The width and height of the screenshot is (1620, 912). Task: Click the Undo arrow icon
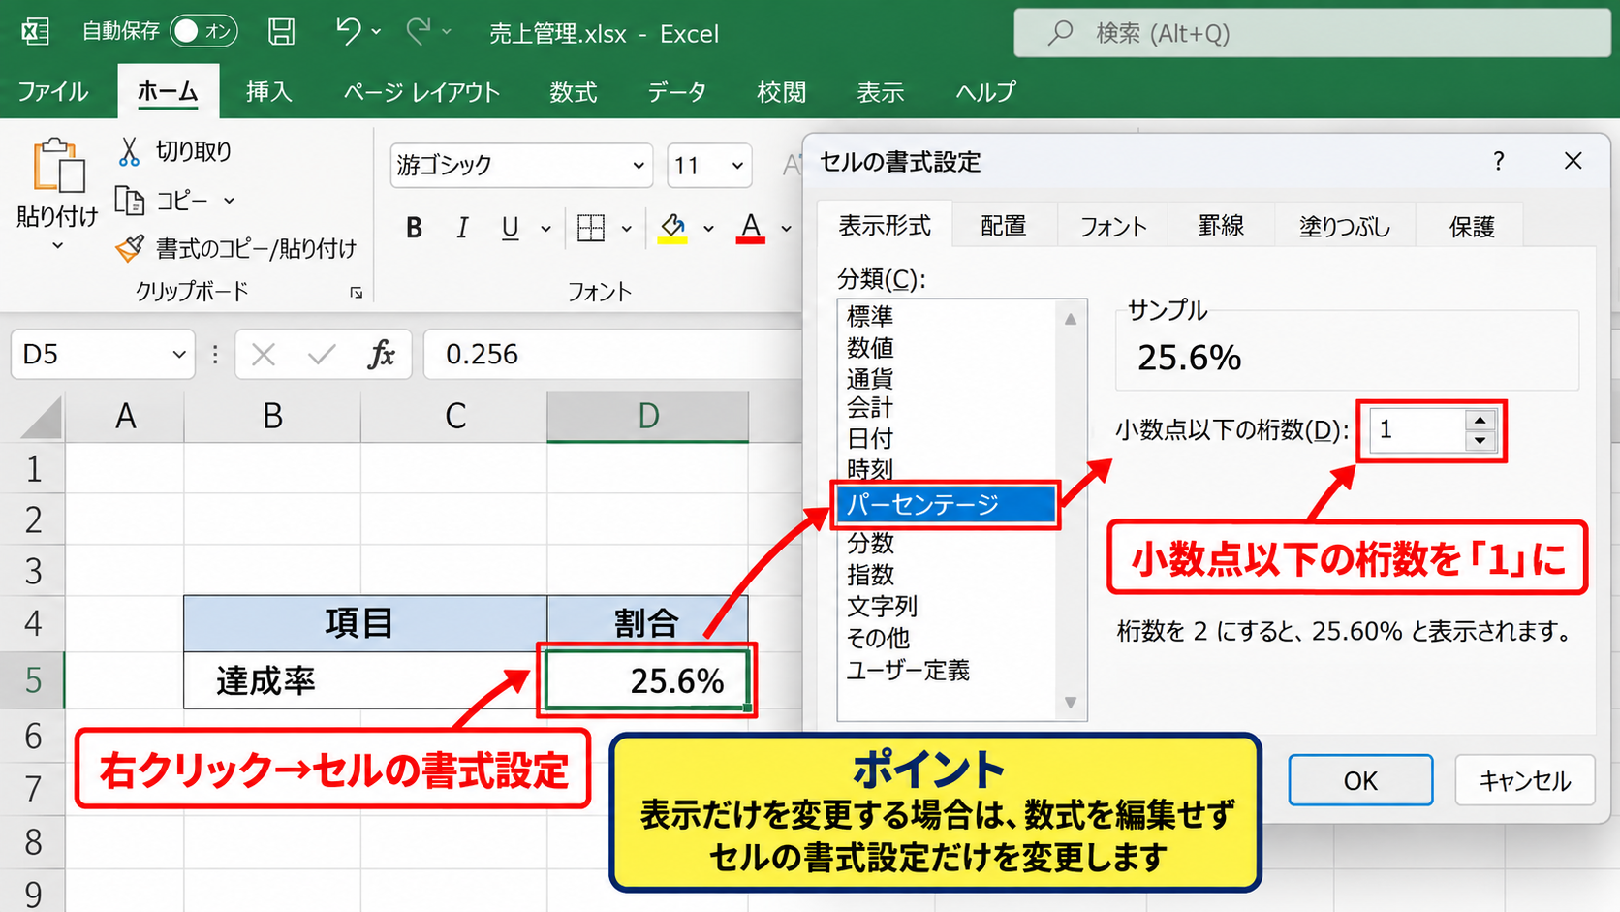tap(348, 31)
